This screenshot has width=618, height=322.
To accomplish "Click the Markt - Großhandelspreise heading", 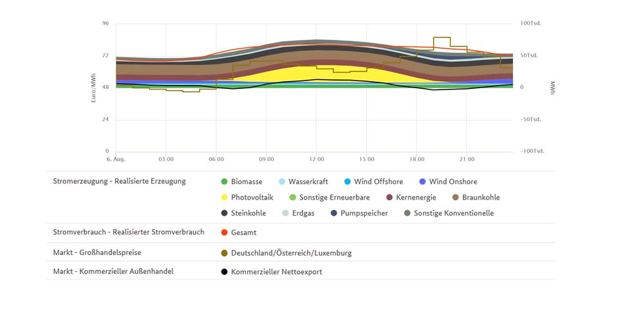I will 97,252.
